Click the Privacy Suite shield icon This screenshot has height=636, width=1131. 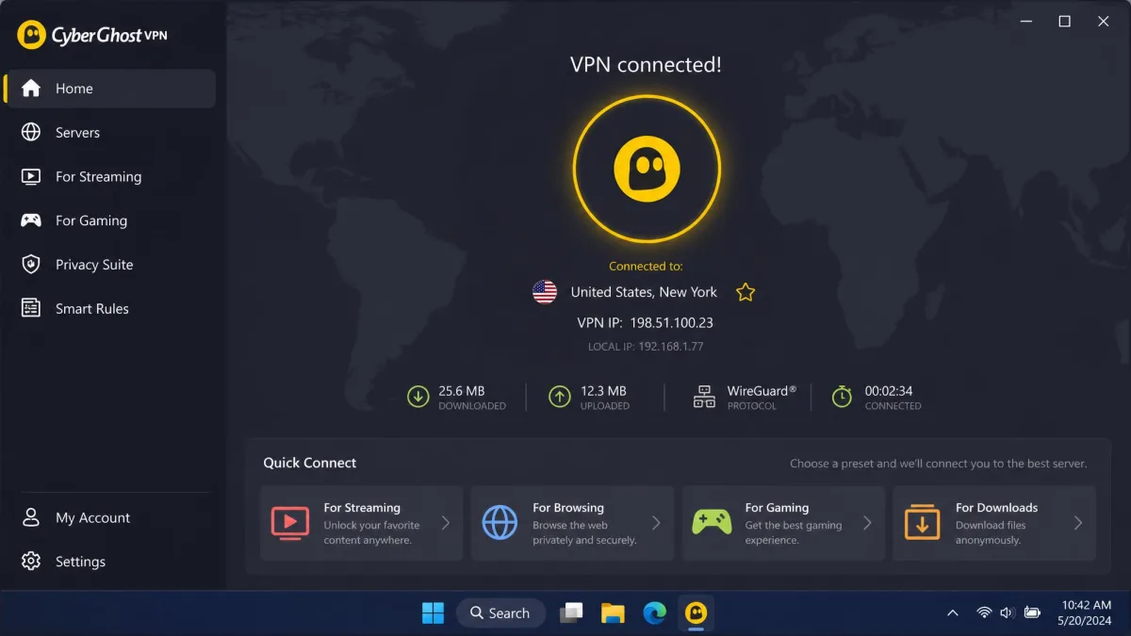(31, 265)
